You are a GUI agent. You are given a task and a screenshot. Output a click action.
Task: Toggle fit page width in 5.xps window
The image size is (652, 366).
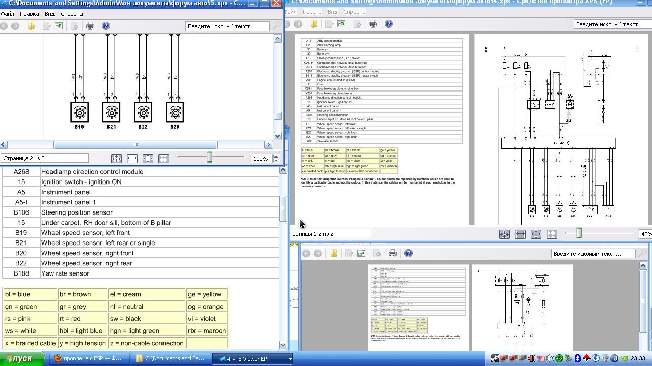click(x=132, y=159)
